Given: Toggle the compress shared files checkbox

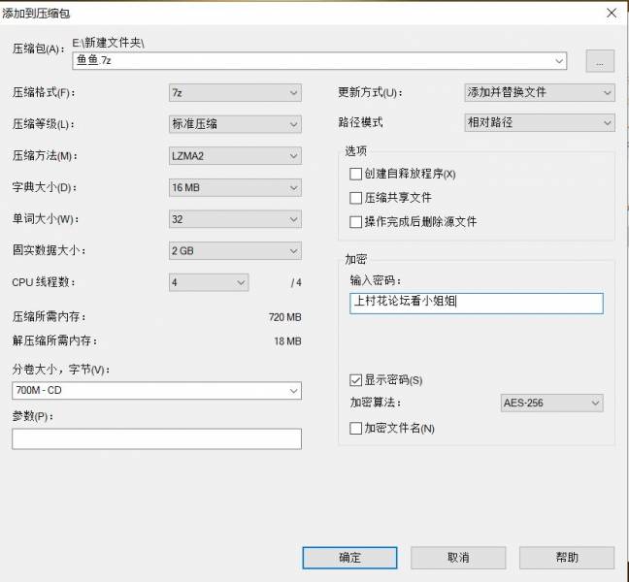Looking at the screenshot, I should [356, 198].
